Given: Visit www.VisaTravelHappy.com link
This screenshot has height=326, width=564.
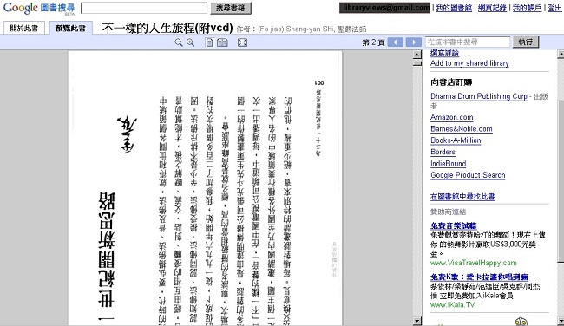Looking at the screenshot, I should pyautogui.click(x=474, y=263).
